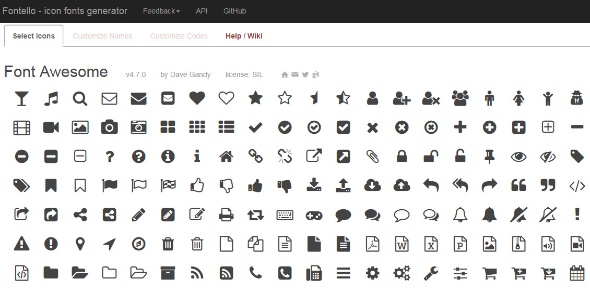Select the checkered flag icon
This screenshot has width=590, height=292.
click(168, 185)
